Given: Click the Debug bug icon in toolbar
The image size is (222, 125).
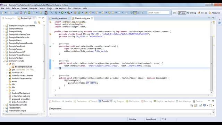Looking at the screenshot, I should pos(56,13).
